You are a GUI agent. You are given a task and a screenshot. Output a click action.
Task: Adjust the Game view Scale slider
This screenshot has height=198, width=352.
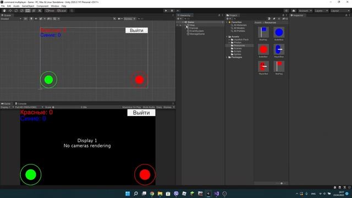[66, 107]
